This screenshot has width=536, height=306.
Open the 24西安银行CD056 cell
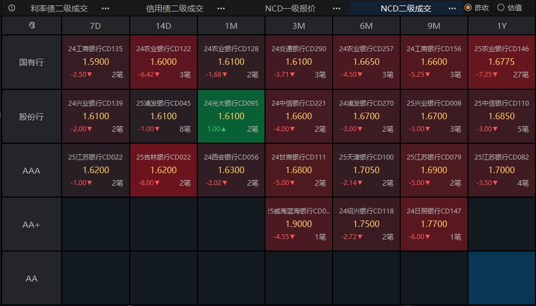click(x=231, y=170)
